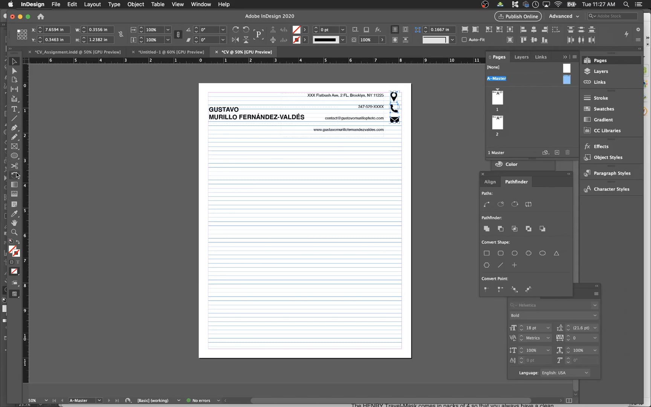Switch to the Align tab
Image resolution: width=651 pixels, height=407 pixels.
pyautogui.click(x=490, y=182)
